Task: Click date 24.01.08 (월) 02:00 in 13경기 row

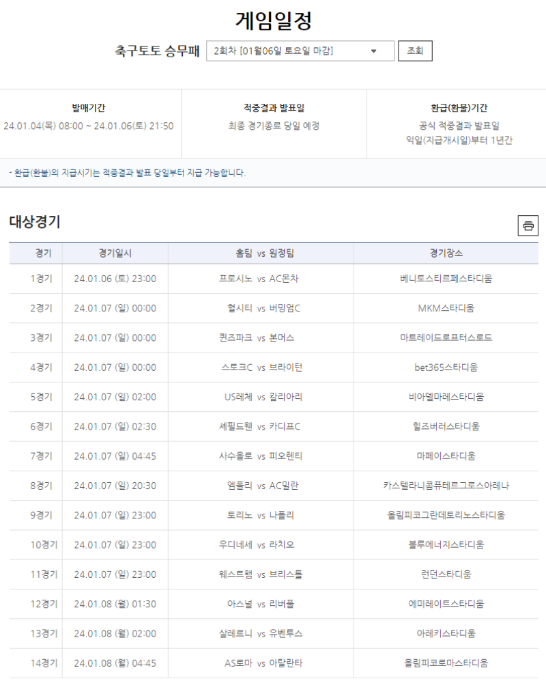Action: tap(115, 633)
